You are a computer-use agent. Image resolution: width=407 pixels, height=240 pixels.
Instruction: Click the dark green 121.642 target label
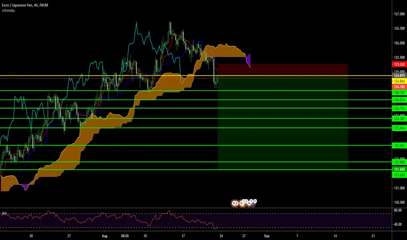[399, 169]
